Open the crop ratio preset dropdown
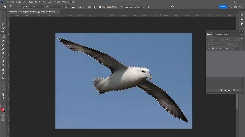This screenshot has width=245, height=137. click(x=25, y=7)
